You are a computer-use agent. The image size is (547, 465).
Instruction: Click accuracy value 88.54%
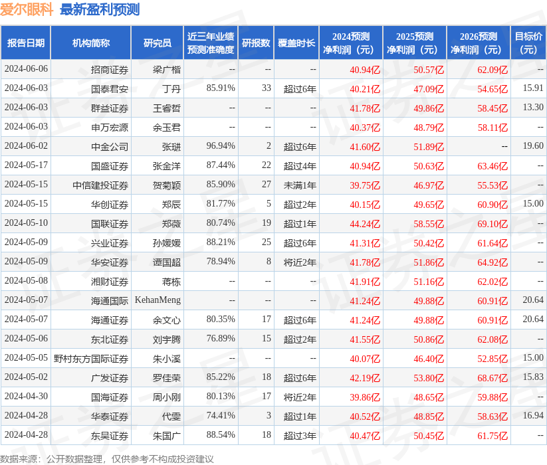(x=221, y=434)
